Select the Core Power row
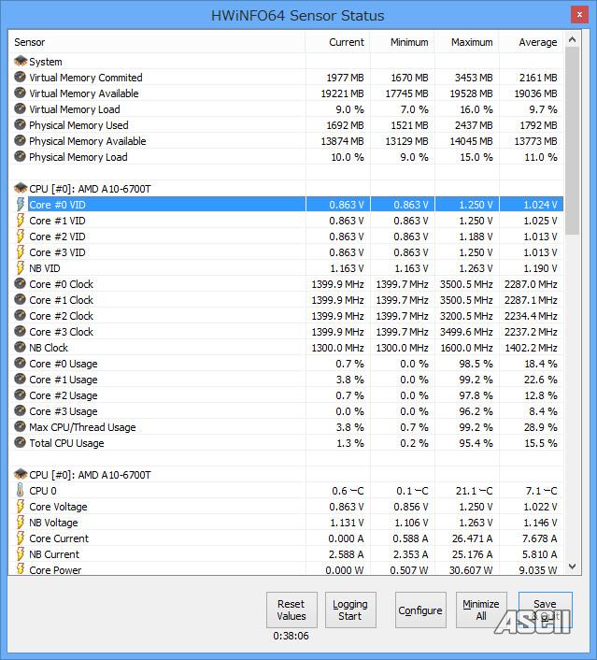The height and width of the screenshot is (660, 597). point(286,569)
